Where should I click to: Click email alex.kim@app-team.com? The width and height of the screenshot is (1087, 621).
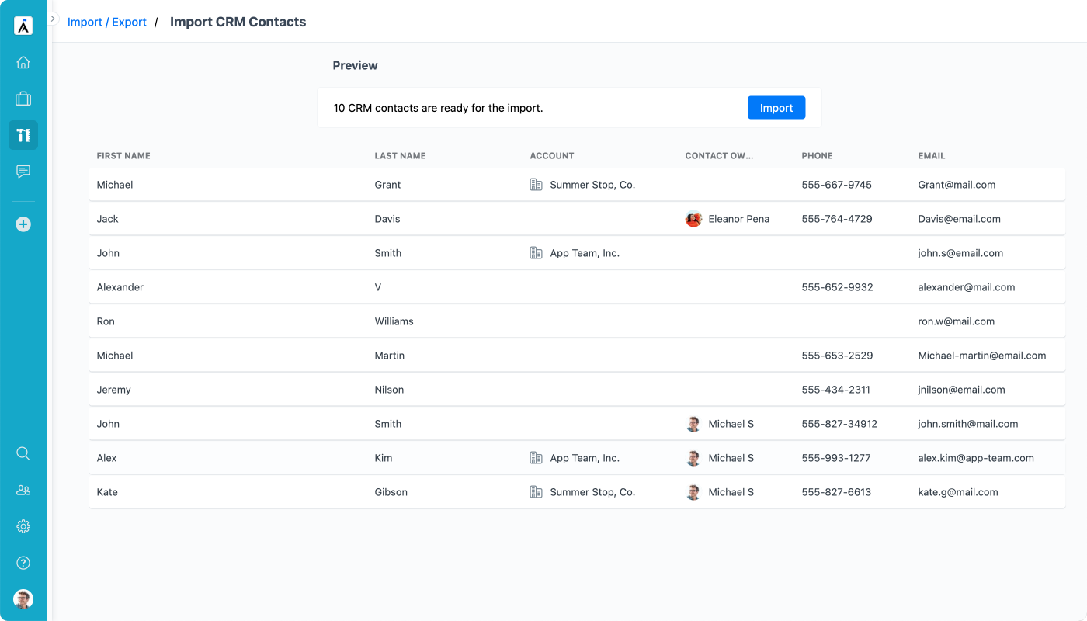[x=976, y=458]
